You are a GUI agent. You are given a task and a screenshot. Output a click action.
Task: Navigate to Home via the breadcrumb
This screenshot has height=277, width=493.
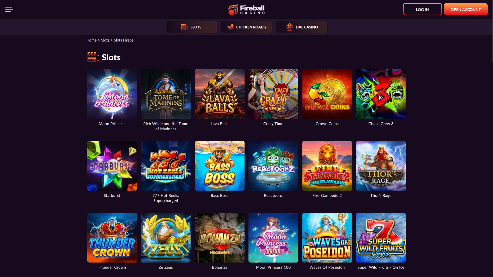click(91, 40)
